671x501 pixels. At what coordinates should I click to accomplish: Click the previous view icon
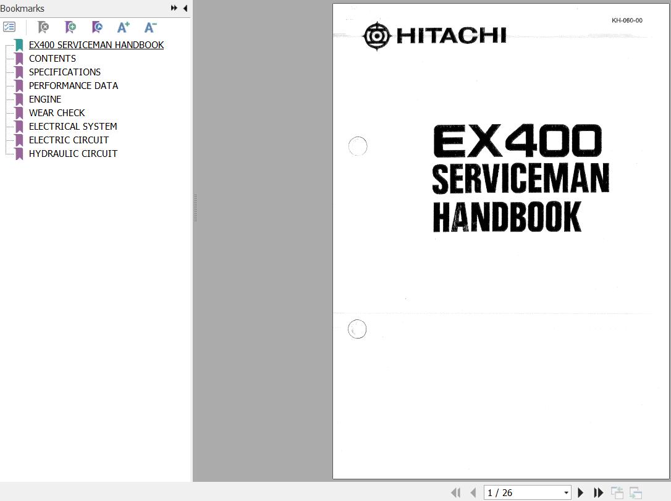coord(617,493)
